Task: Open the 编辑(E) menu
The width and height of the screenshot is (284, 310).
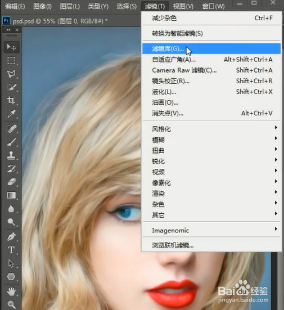Action: tap(15, 6)
